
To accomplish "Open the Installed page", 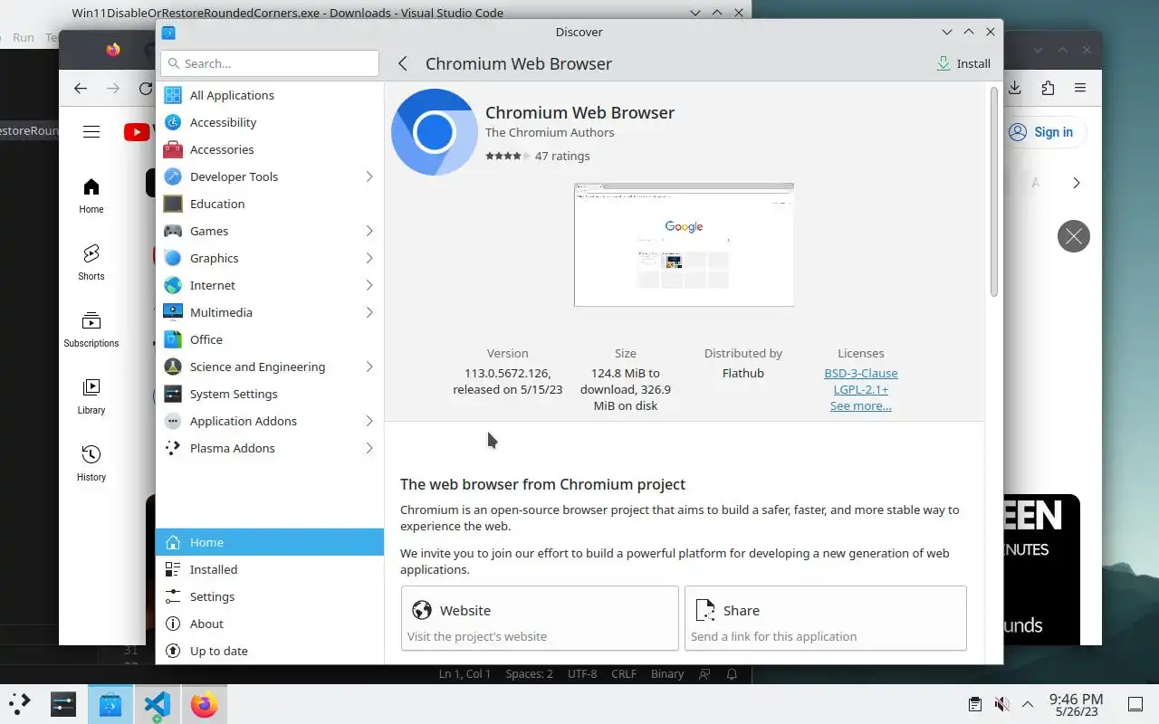I will point(270,569).
